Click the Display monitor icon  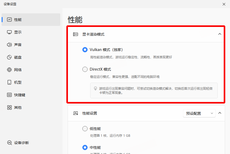pos(9,32)
